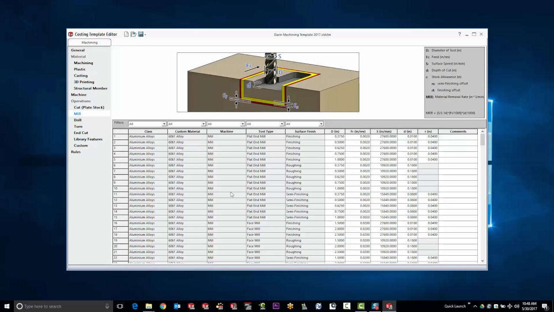Open Outlook from the taskbar
554x312 pixels.
177,306
